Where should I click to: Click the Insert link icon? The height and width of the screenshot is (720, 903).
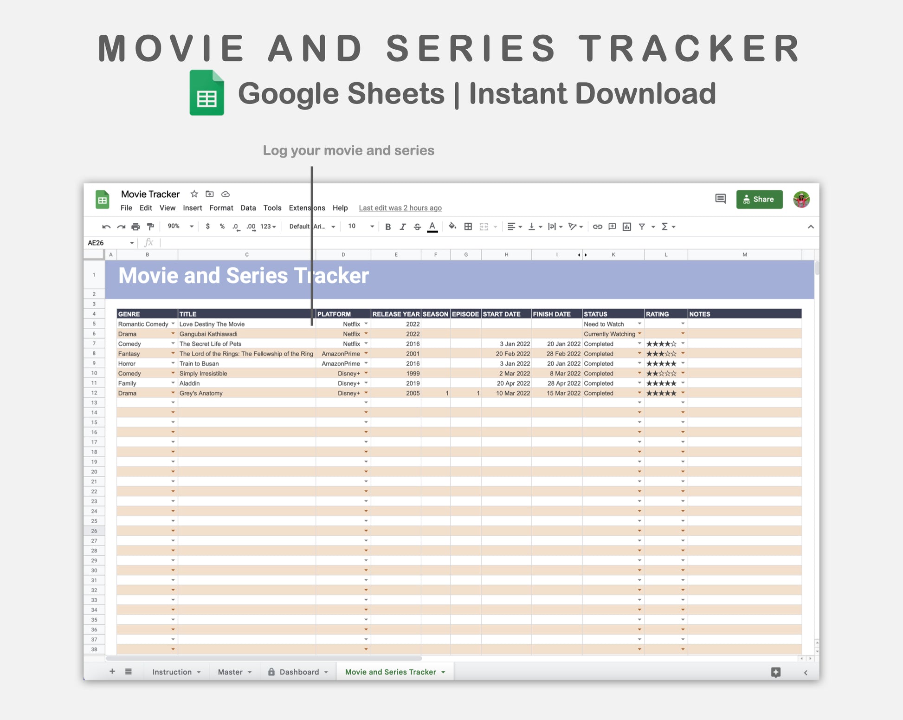point(598,227)
